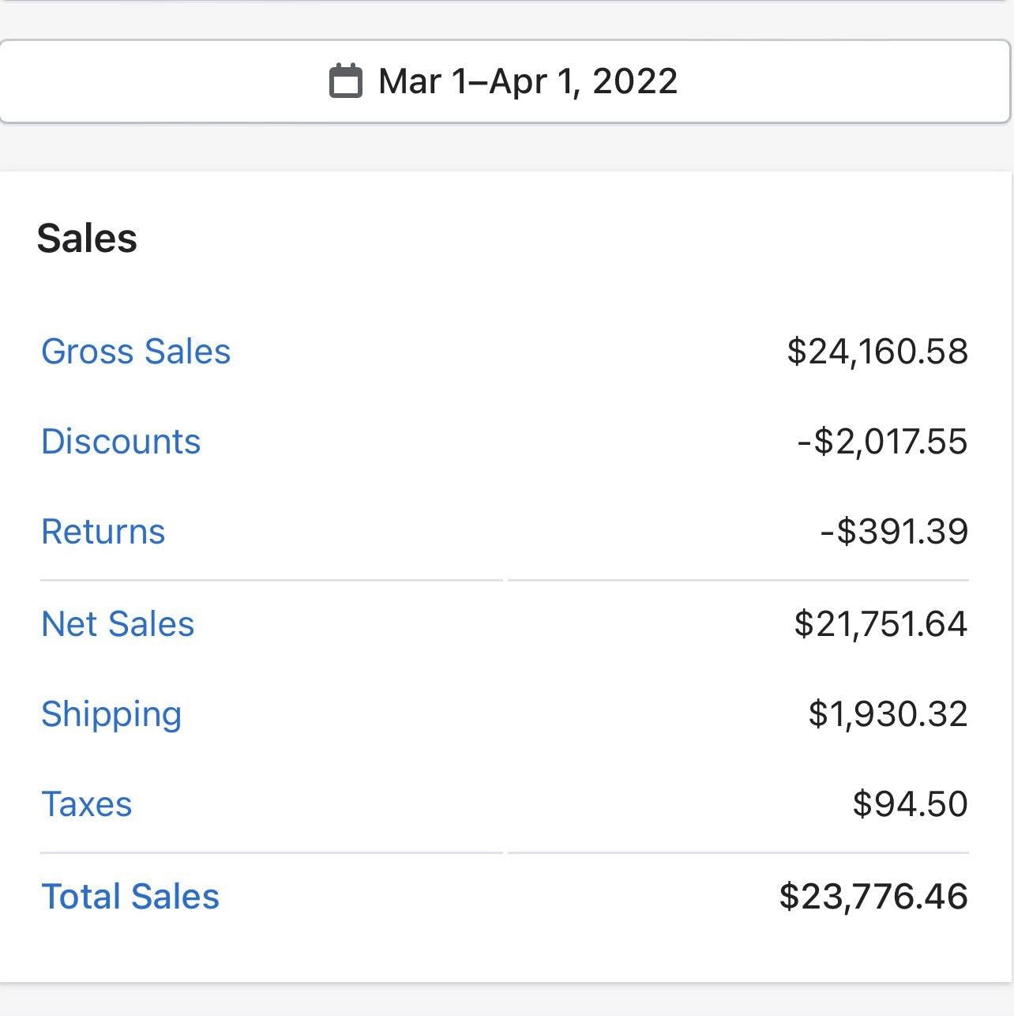
Task: View the Returns report
Action: pyautogui.click(x=103, y=532)
